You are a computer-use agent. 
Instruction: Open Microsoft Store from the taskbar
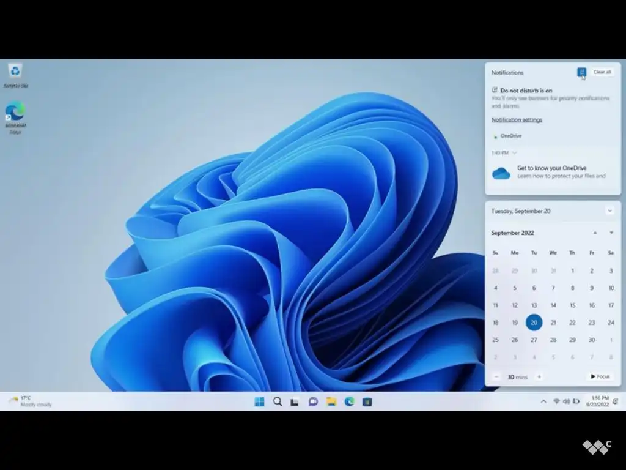367,401
